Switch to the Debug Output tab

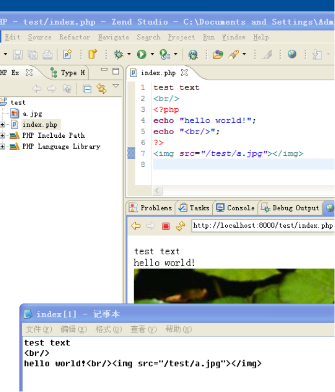tap(290, 208)
